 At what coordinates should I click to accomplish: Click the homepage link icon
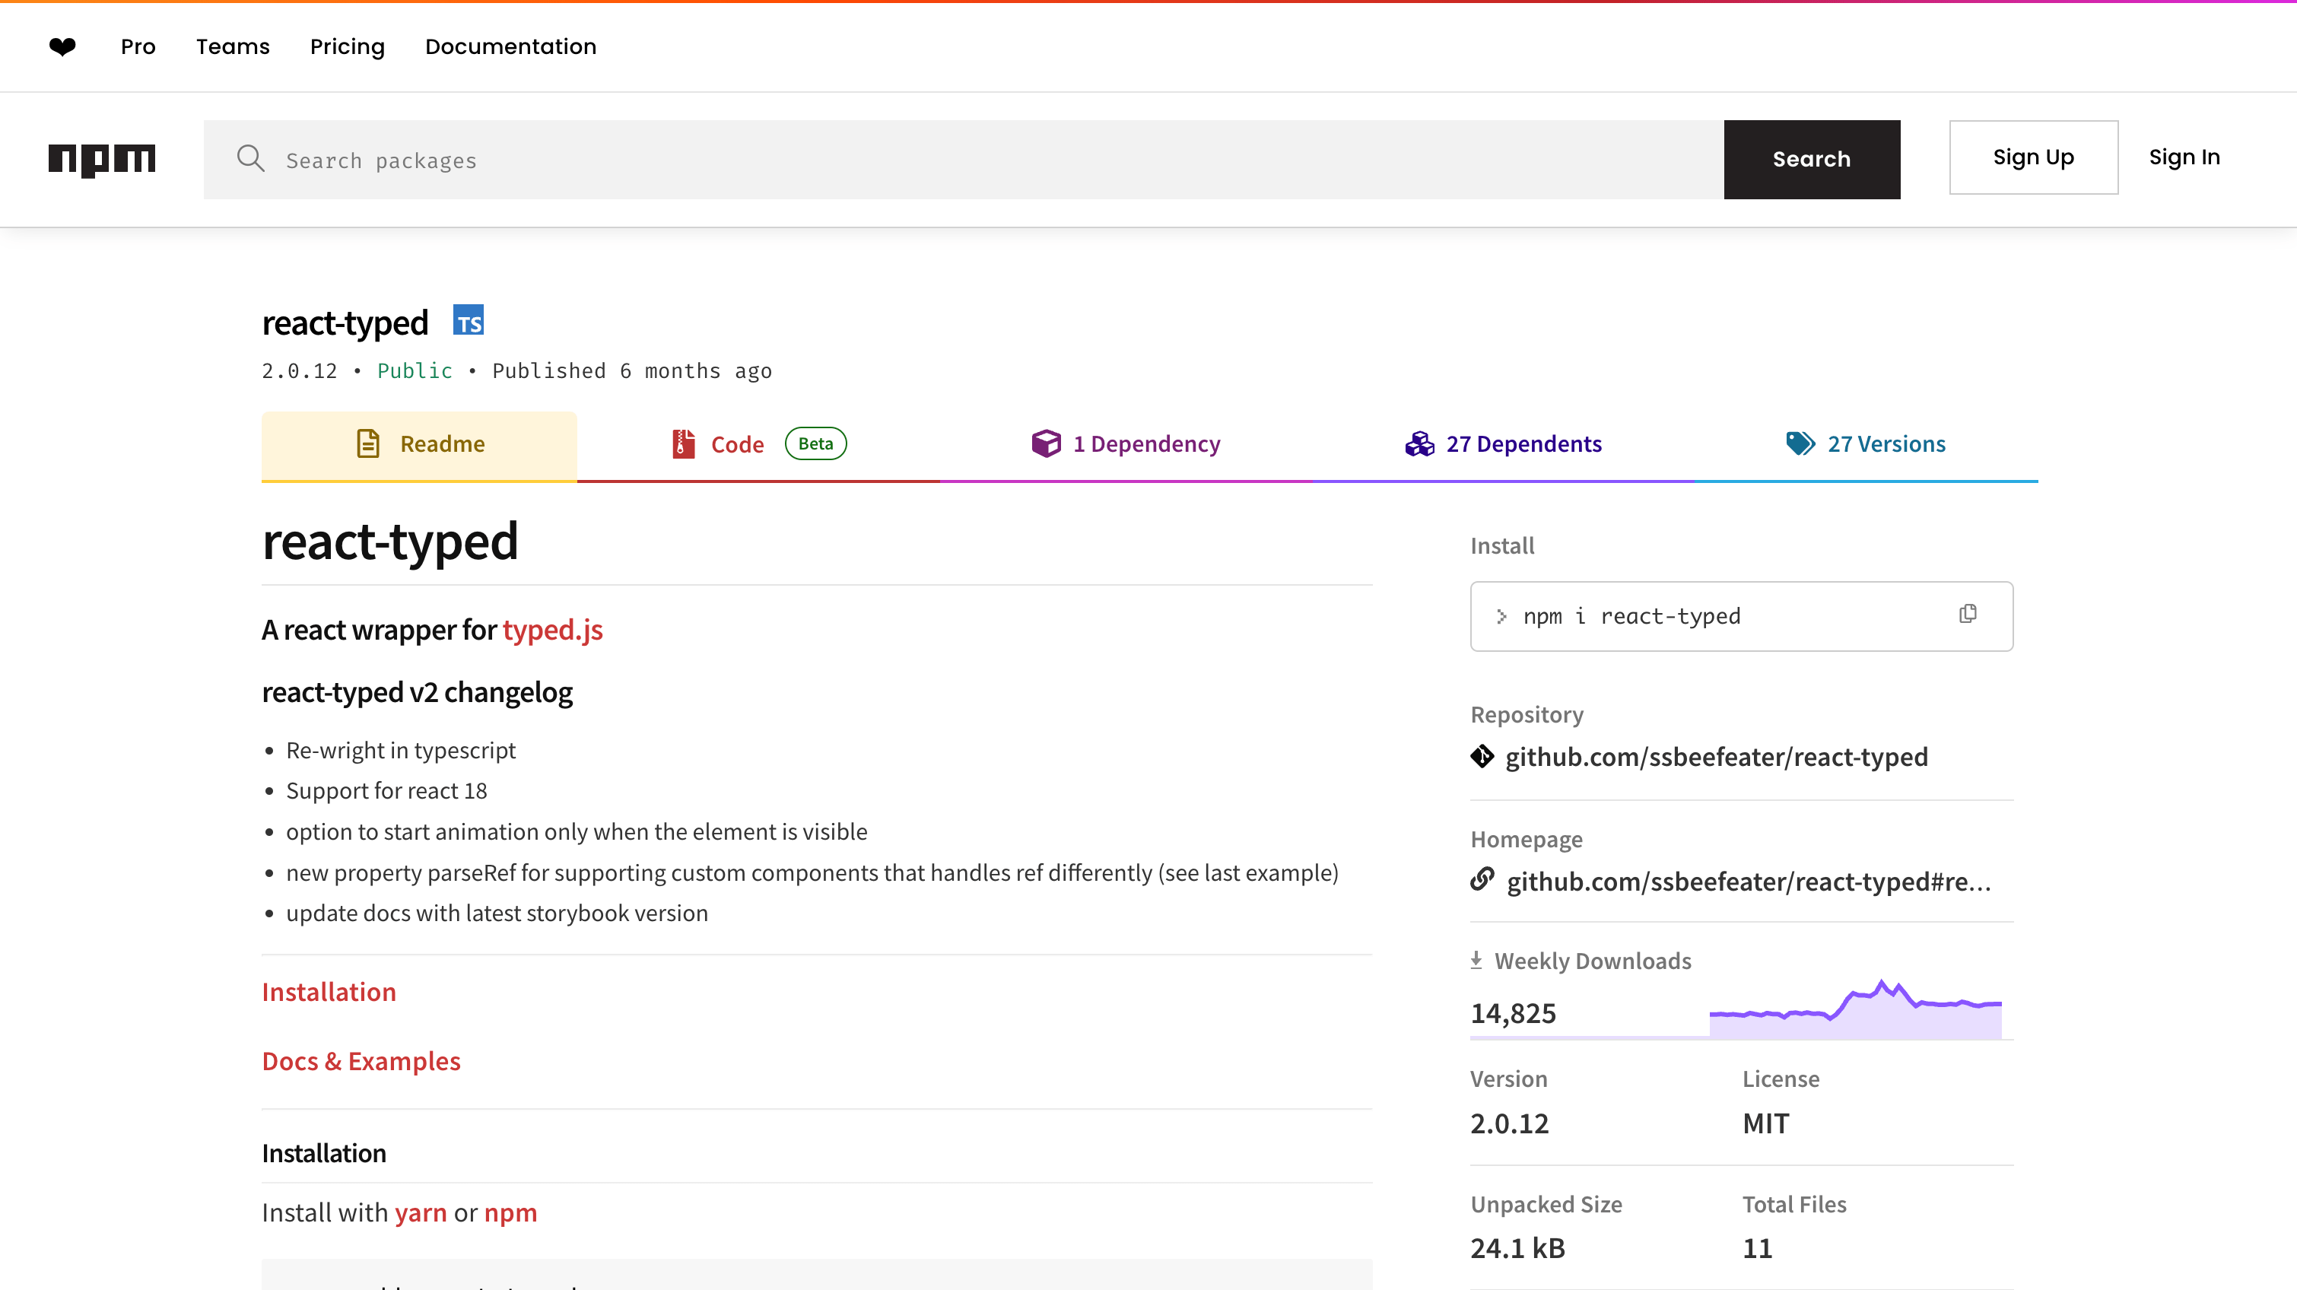coord(1482,880)
